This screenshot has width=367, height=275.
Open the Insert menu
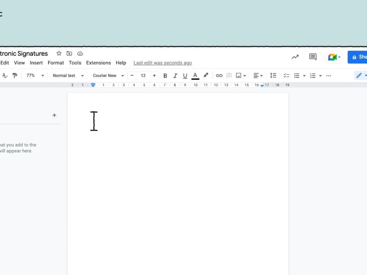[36, 63]
